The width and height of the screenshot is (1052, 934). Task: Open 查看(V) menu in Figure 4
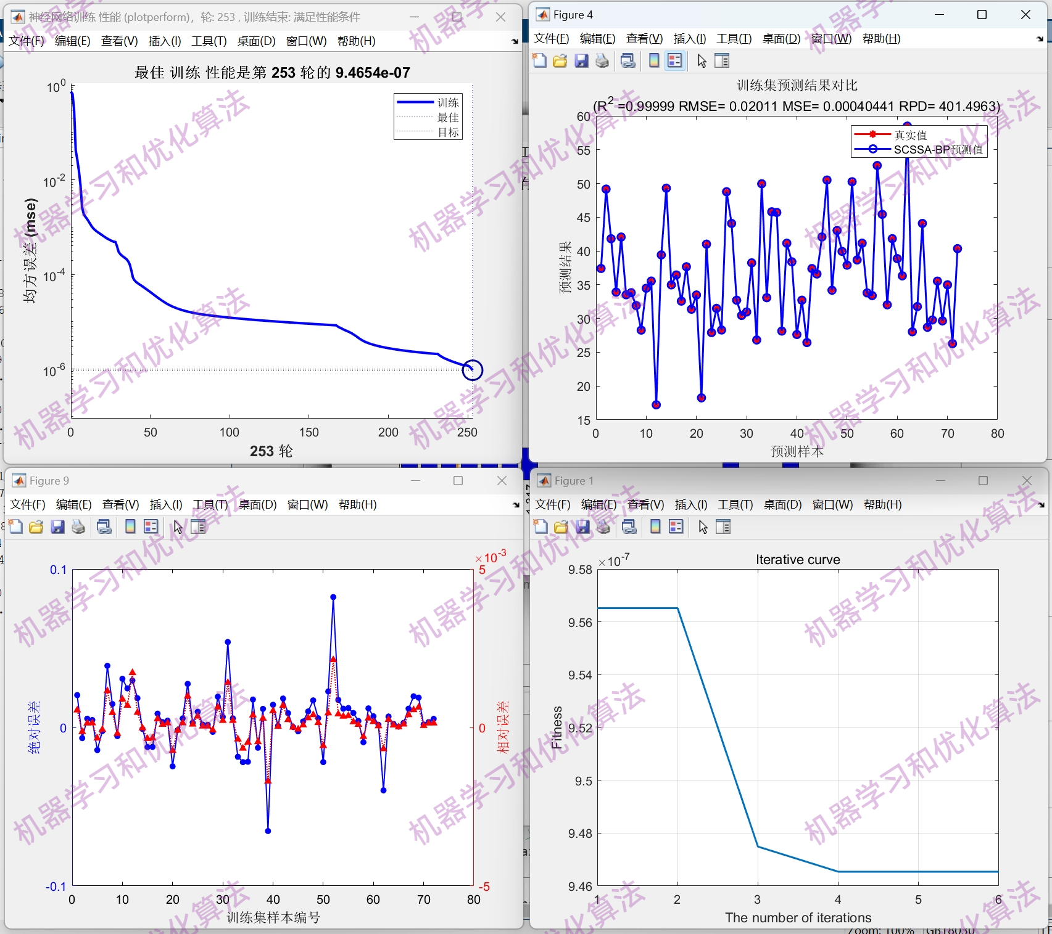coord(645,39)
